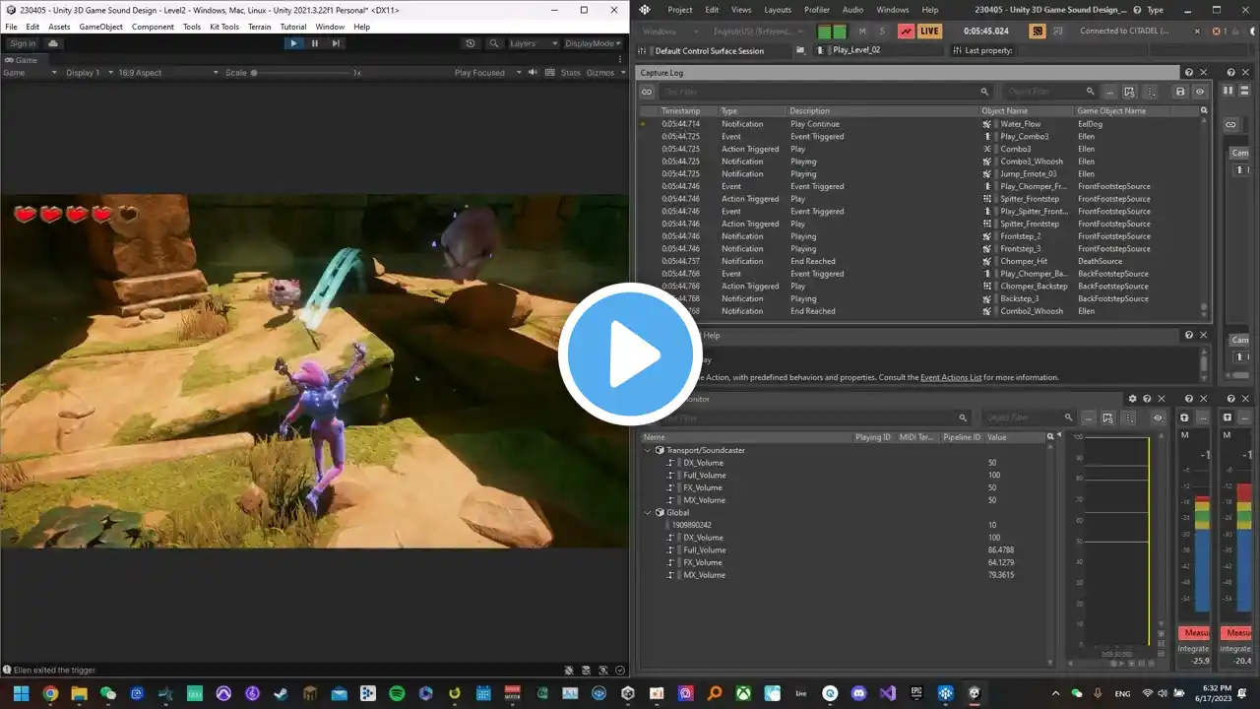Viewport: 1260px width, 709px height.
Task: Toggle the Stats overlay in Game view
Action: click(x=570, y=72)
